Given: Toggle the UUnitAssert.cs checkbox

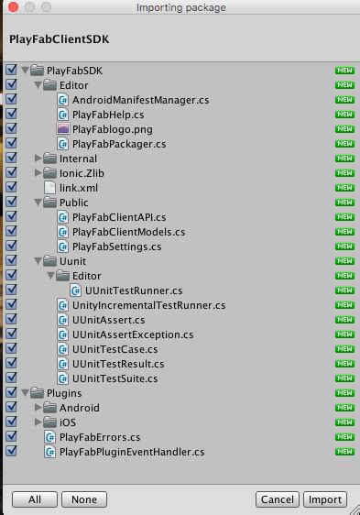Looking at the screenshot, I should coord(11,319).
